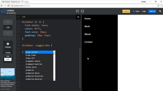Click the 'color: #fff;' code line
The width and height of the screenshot is (163, 91).
tap(33, 29)
